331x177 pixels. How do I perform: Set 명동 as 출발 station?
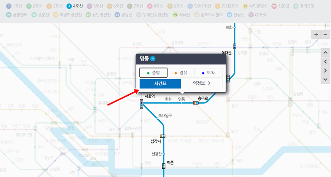point(154,73)
